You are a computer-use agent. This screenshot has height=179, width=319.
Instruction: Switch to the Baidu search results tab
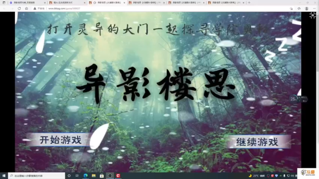[x=28, y=3]
